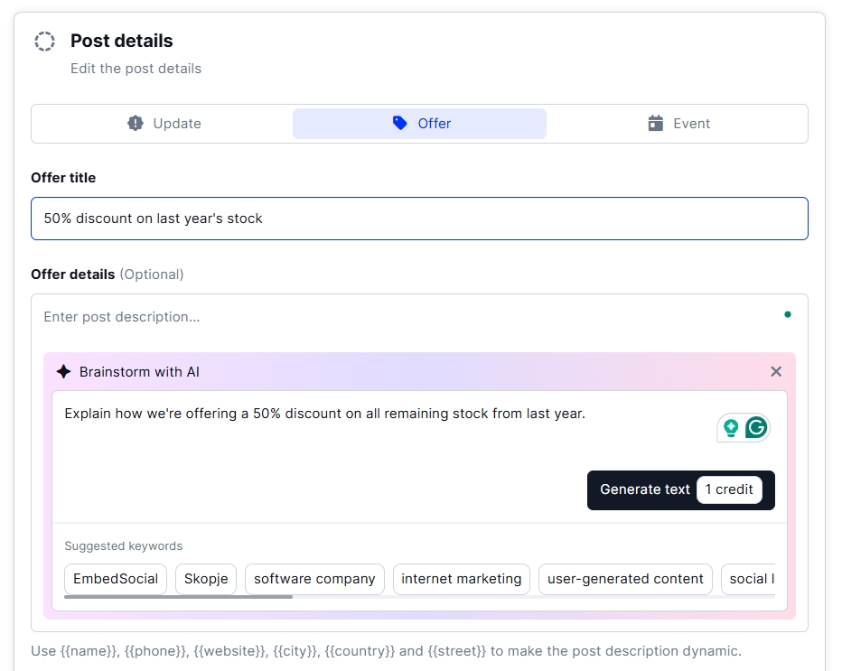The width and height of the screenshot is (842, 671).
Task: Click the alert icon on the Update tab
Action: tap(136, 123)
